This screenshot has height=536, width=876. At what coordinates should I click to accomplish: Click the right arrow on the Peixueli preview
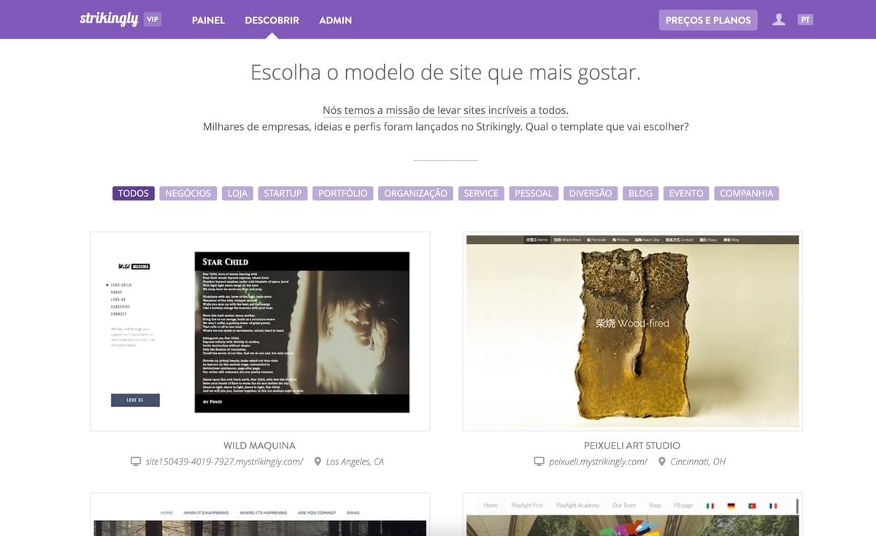click(787, 334)
